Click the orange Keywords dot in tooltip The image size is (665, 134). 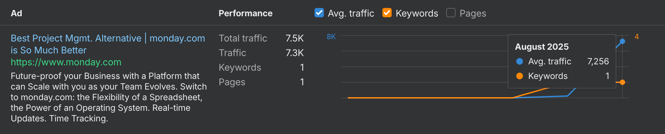pos(520,76)
